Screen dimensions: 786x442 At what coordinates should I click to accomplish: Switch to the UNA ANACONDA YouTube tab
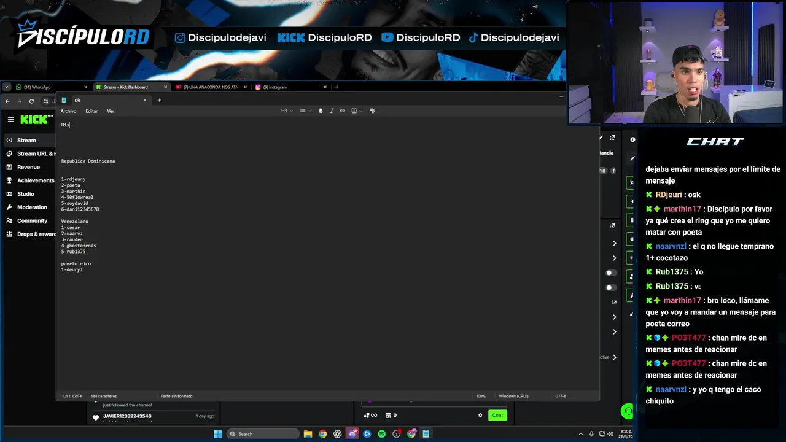click(211, 87)
